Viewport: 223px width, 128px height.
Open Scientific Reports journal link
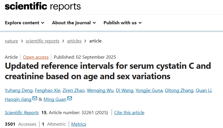pos(22,112)
